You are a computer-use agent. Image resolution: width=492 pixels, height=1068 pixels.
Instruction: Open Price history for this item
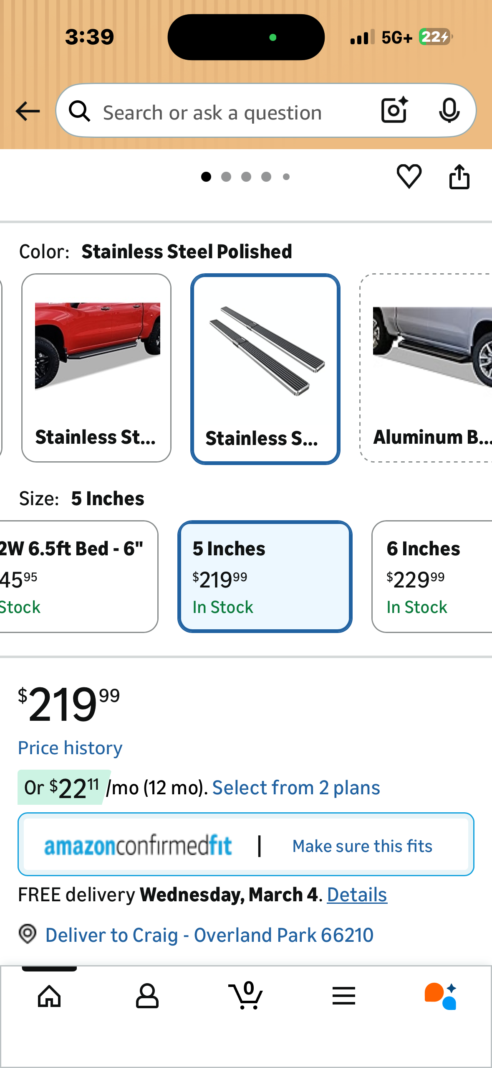click(70, 748)
